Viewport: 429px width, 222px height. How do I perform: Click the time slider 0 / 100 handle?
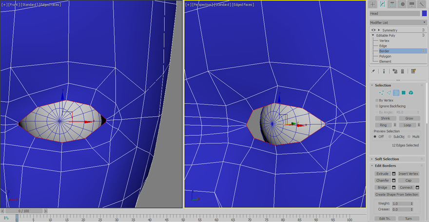pyautogui.click(x=24, y=211)
